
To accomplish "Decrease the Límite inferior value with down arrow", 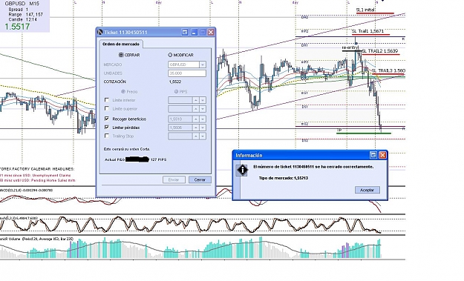I will click(x=203, y=100).
